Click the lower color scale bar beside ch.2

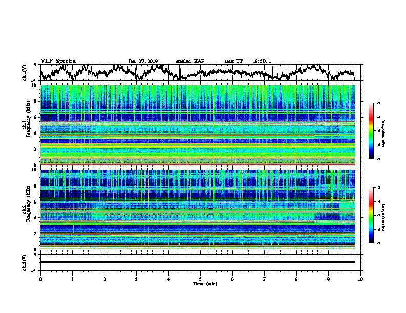[x=371, y=215]
